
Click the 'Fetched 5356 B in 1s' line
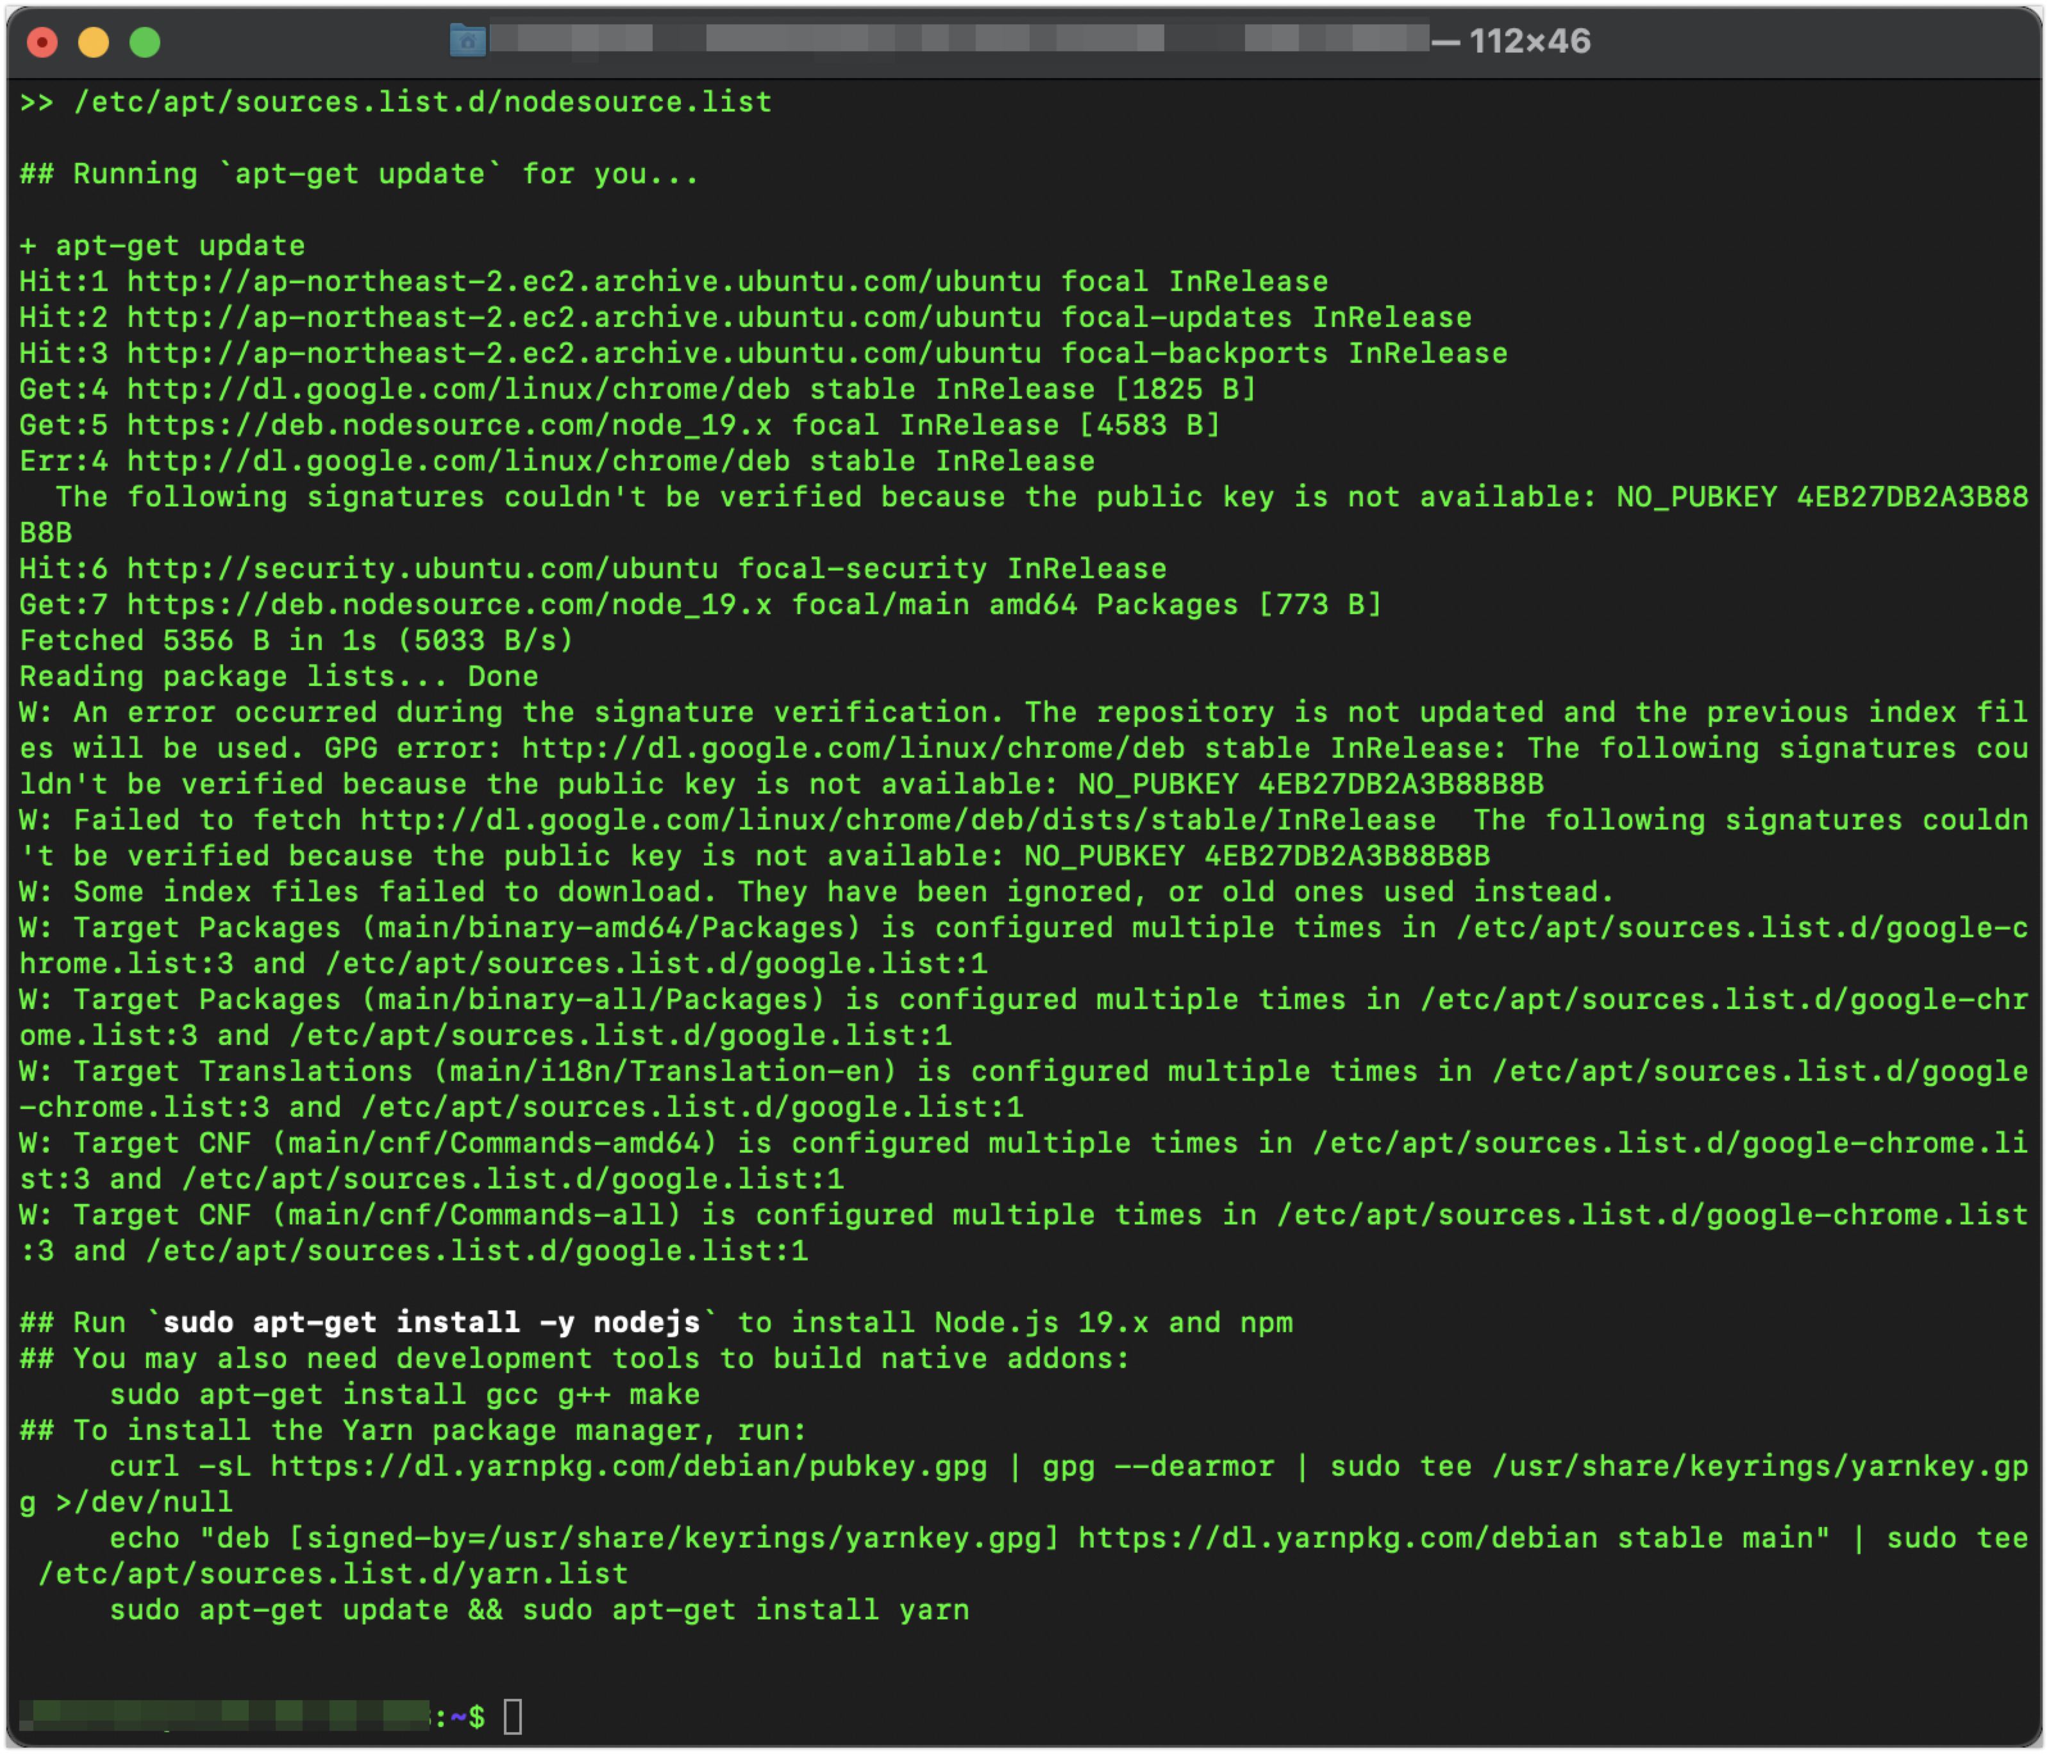(x=297, y=640)
